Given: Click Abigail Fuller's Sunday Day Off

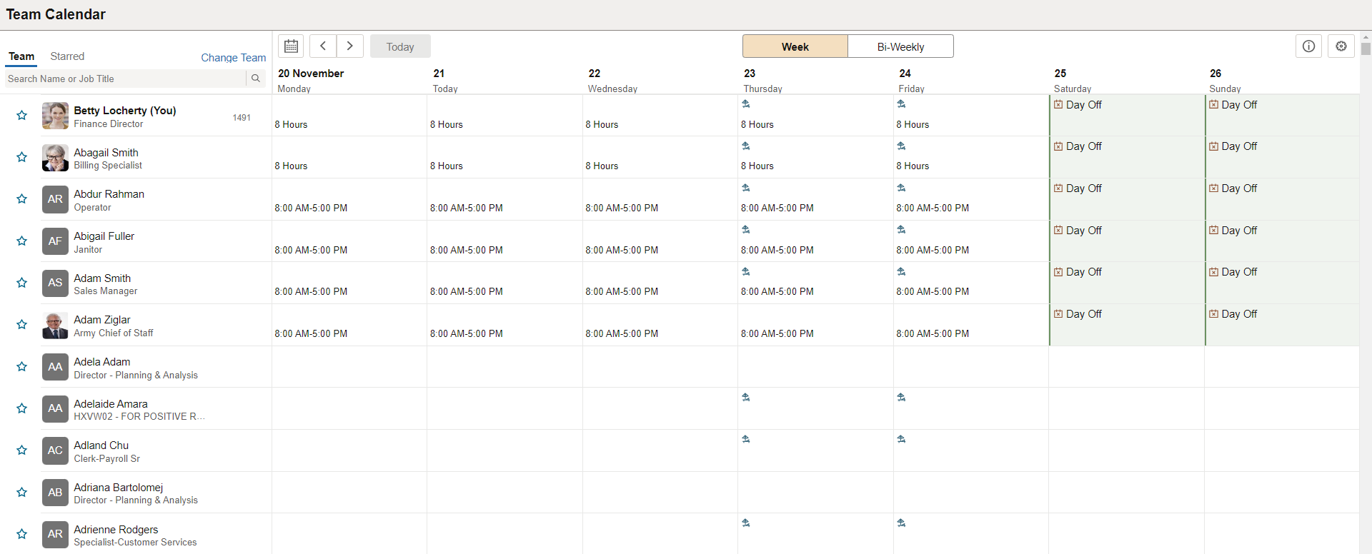Looking at the screenshot, I should pos(1233,231).
